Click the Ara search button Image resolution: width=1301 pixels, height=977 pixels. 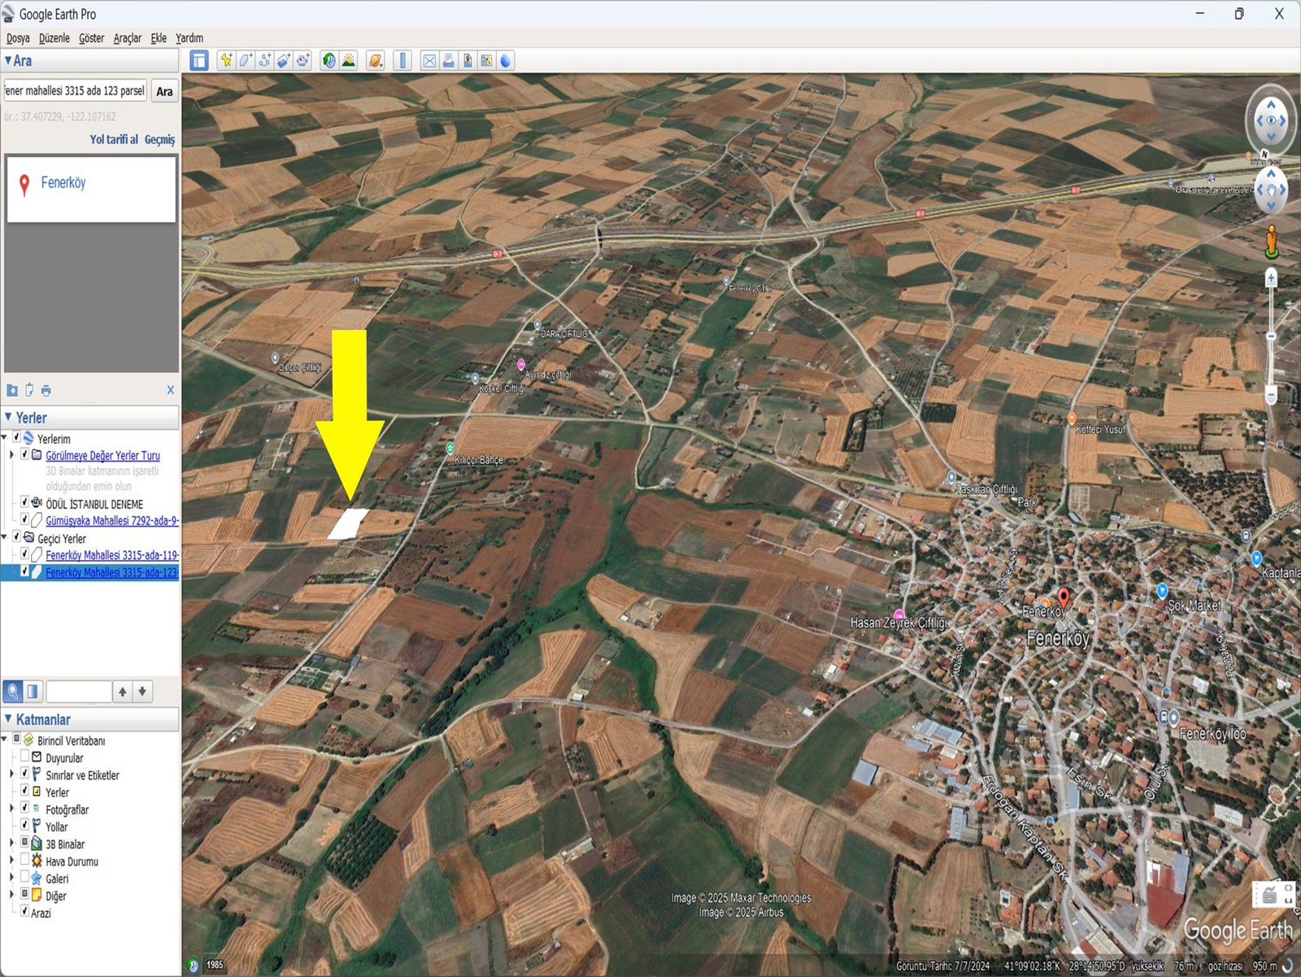tap(164, 91)
